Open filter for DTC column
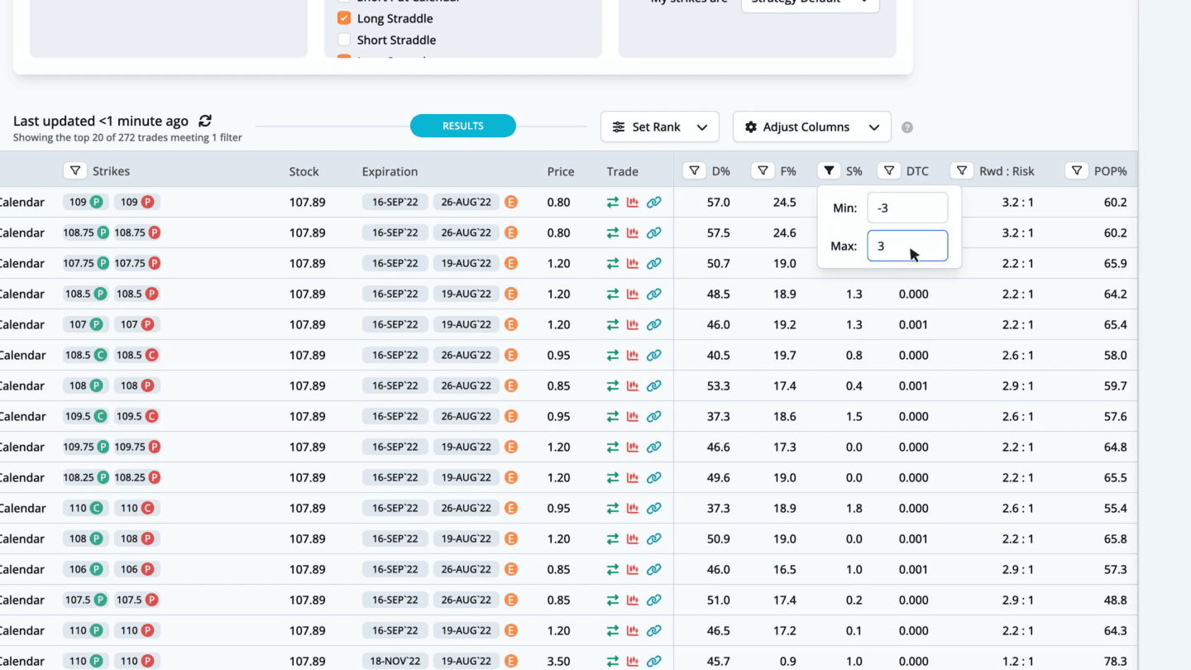This screenshot has height=670, width=1191. [889, 170]
